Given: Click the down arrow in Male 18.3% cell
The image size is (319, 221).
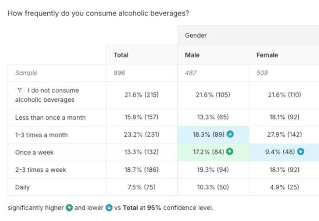Looking at the screenshot, I should point(230,134).
